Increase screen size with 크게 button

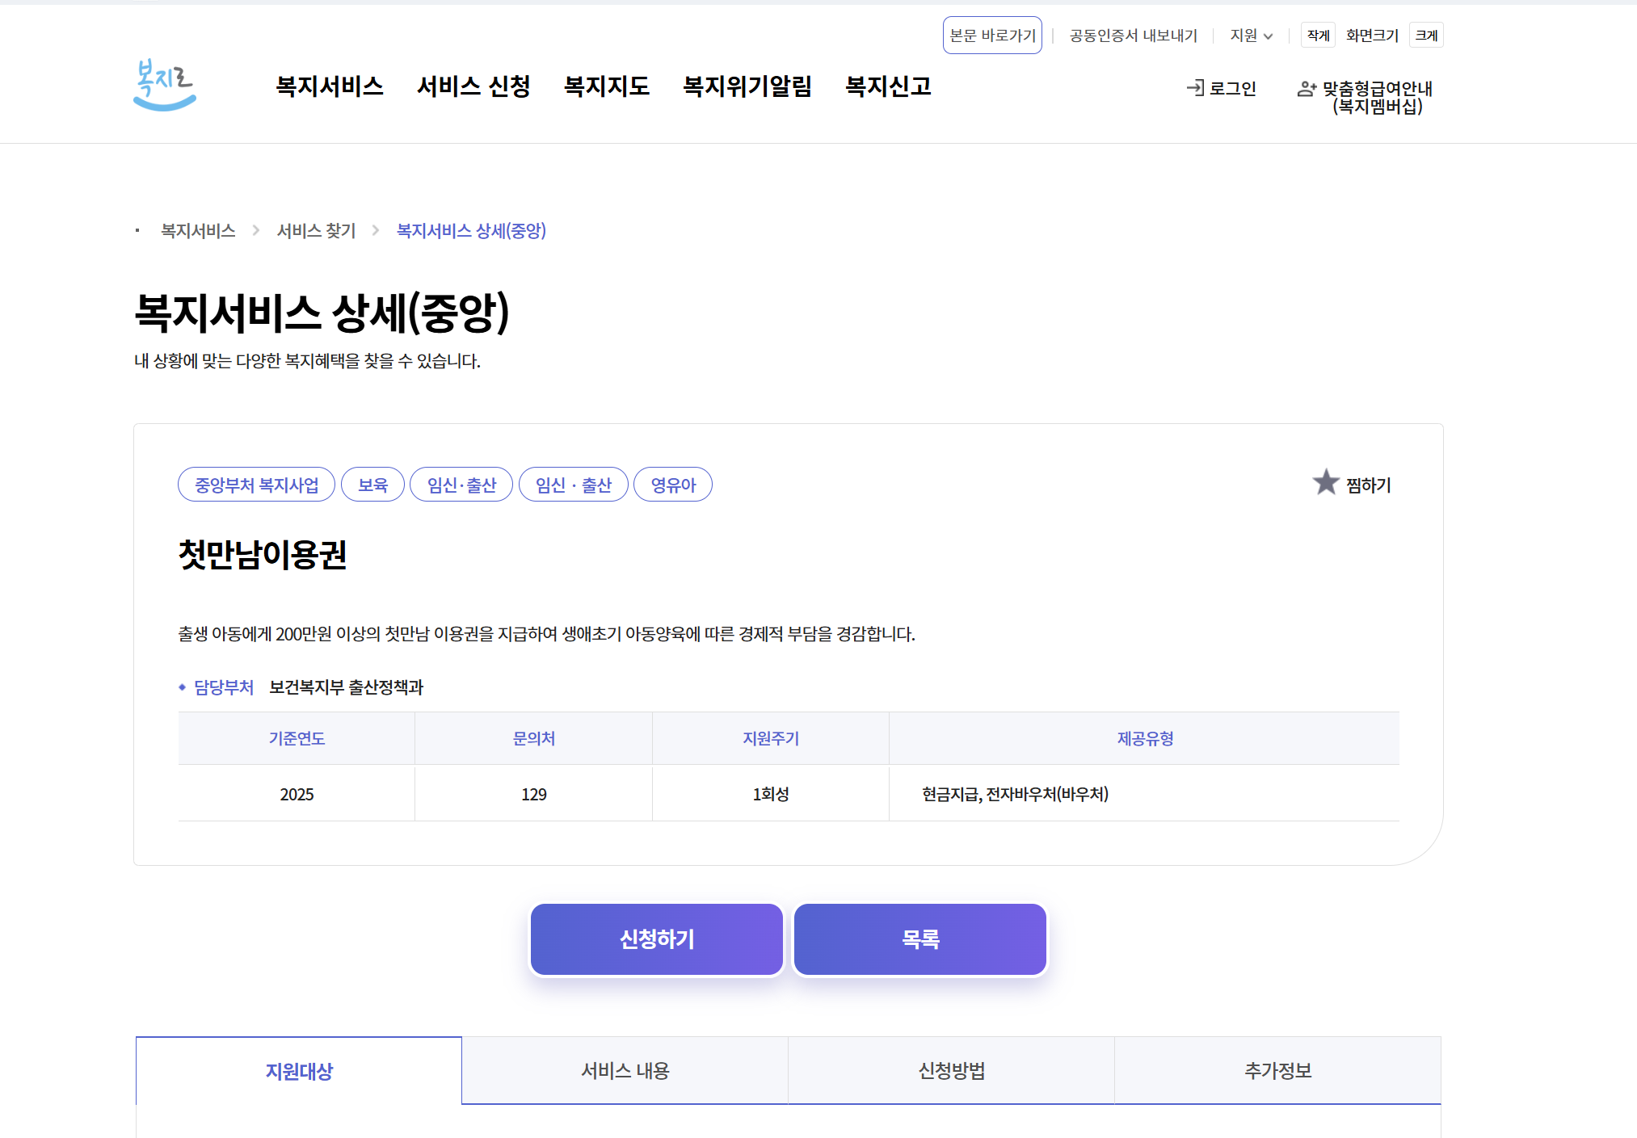[x=1426, y=36]
